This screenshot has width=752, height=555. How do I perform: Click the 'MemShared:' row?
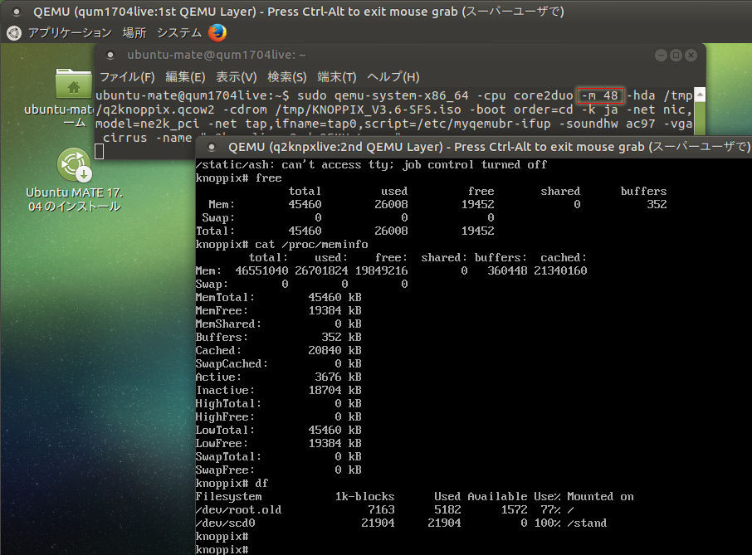278,324
